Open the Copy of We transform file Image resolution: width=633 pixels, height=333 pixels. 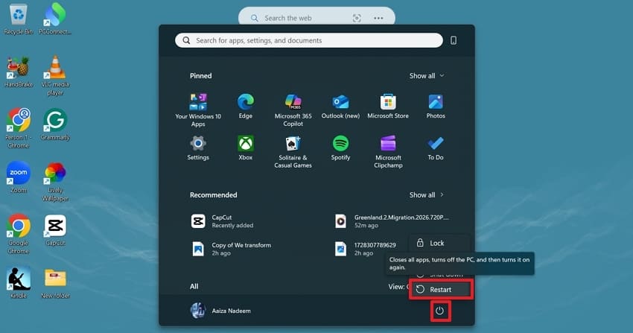(x=231, y=249)
